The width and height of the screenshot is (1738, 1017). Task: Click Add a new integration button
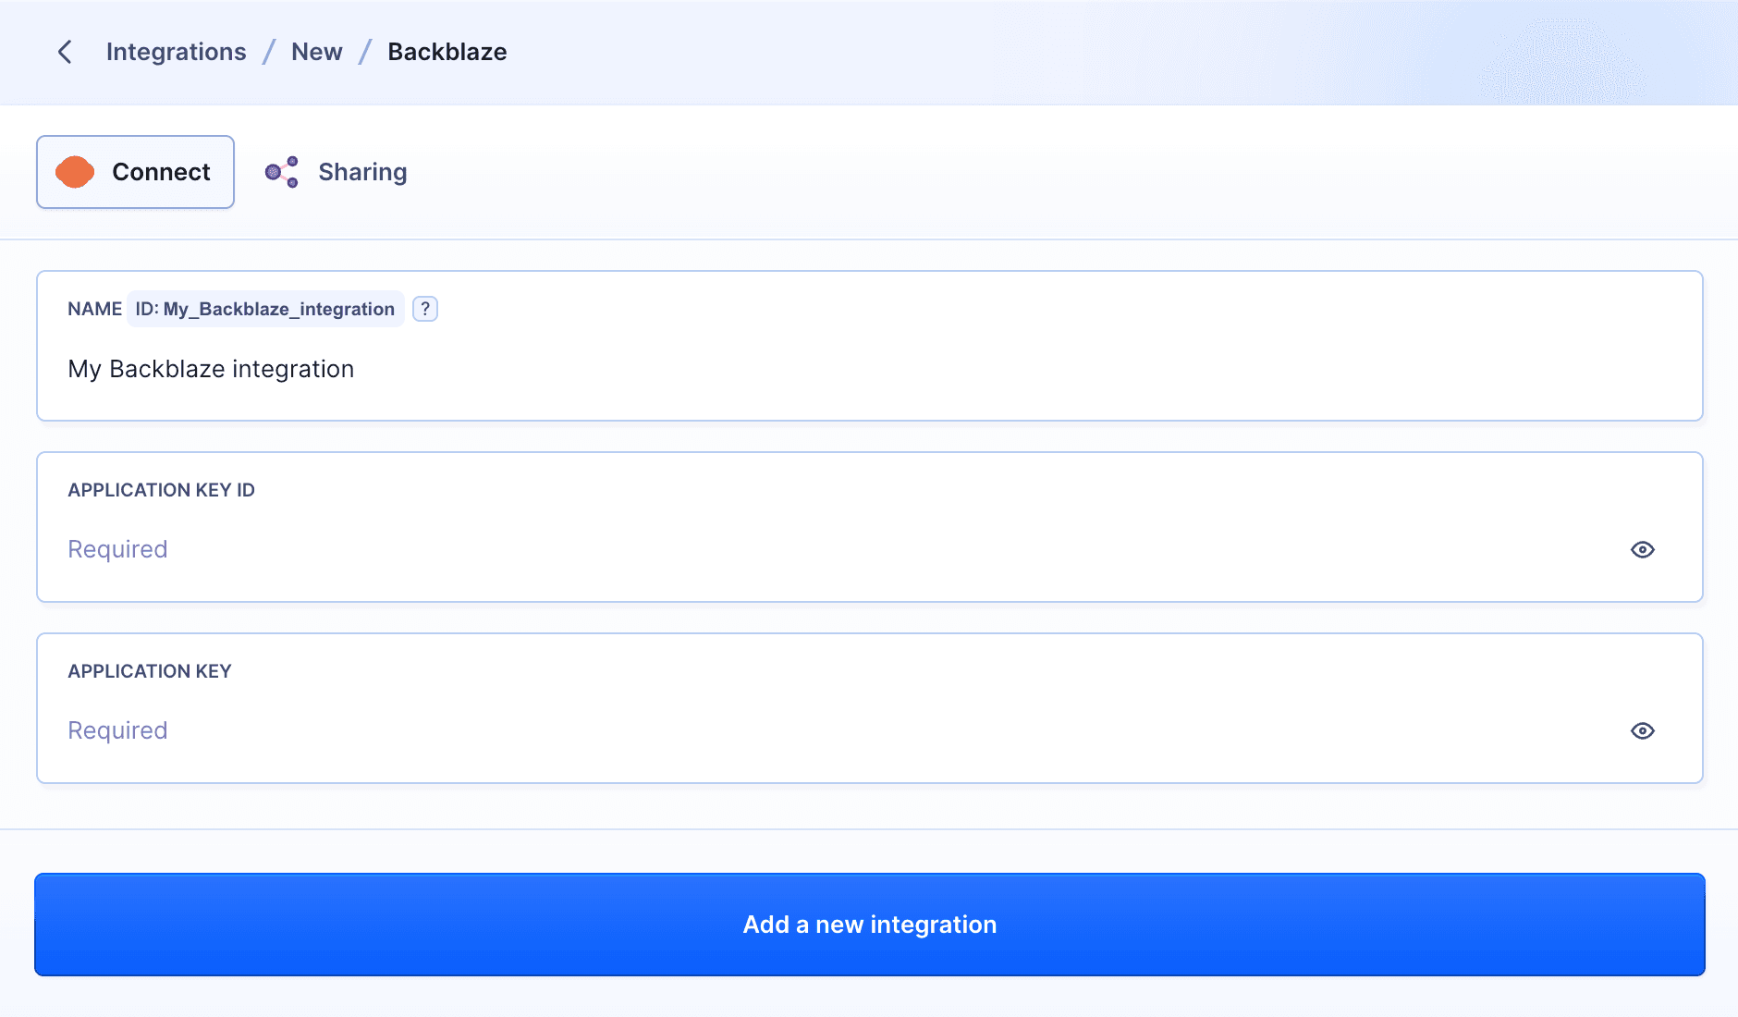870,925
